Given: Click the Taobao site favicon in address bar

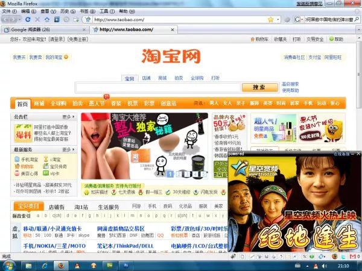Looking at the screenshot, I should (x=87, y=20).
